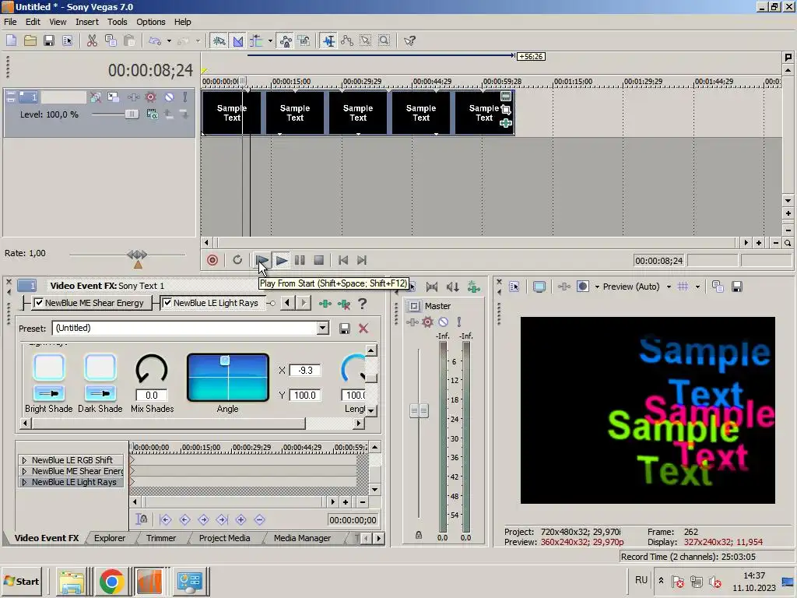
Task: Create a new project with the New icon
Action: click(11, 40)
